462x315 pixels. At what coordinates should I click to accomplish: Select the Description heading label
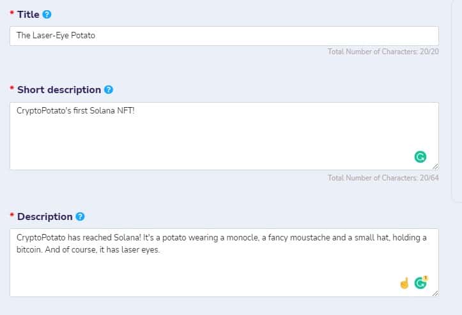[45, 217]
